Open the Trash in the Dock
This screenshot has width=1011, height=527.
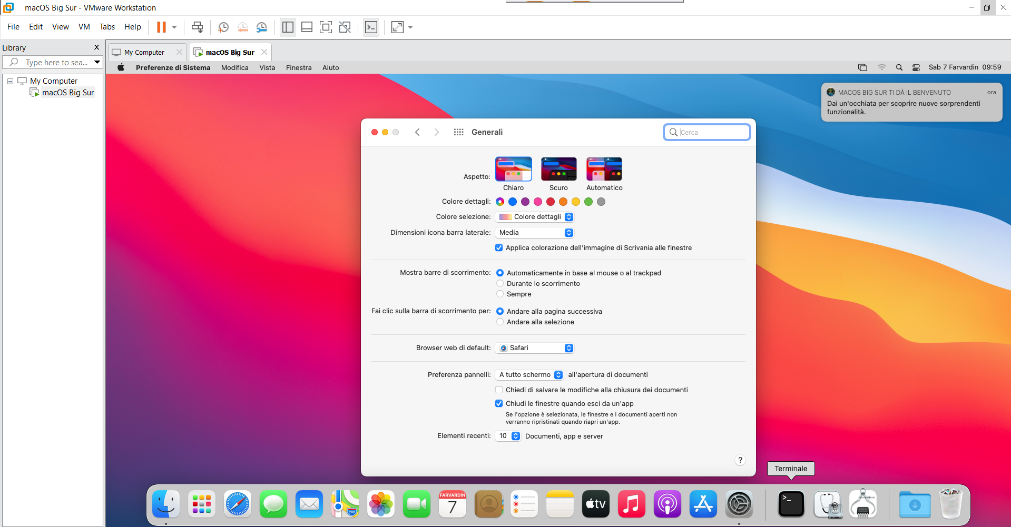click(951, 504)
